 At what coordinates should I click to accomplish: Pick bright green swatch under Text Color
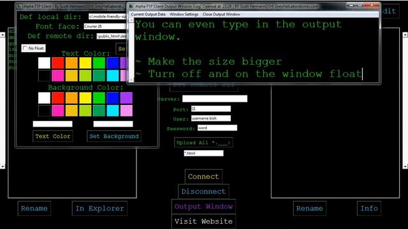[x=99, y=63]
